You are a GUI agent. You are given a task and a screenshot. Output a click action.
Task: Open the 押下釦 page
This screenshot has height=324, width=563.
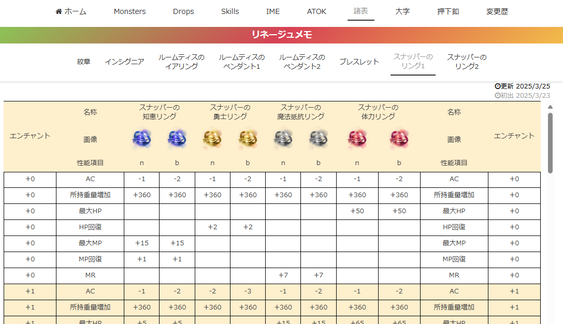[x=448, y=11]
